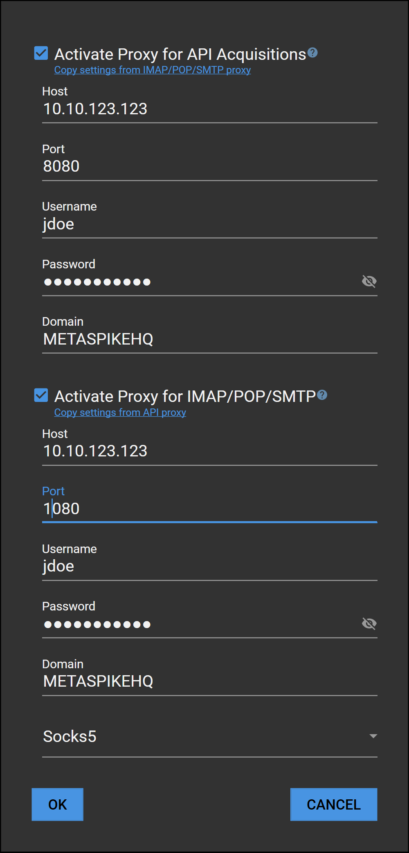This screenshot has height=853, width=409.
Task: Uncheck Activate Proxy for IMAP/POP/SMTP
Action: [x=41, y=395]
